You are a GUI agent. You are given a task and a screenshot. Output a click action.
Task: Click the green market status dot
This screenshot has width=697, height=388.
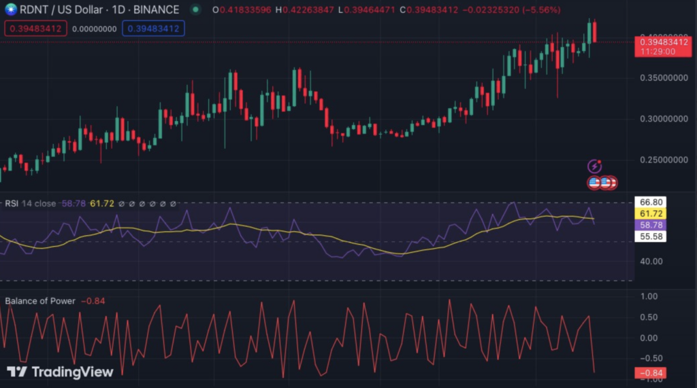coord(195,10)
